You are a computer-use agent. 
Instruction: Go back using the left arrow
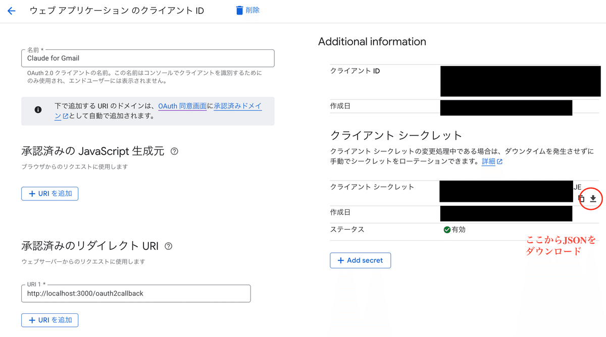click(11, 11)
